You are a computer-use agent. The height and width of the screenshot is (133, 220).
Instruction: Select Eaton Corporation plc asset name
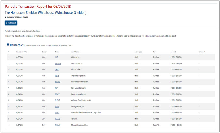(x=78, y=94)
